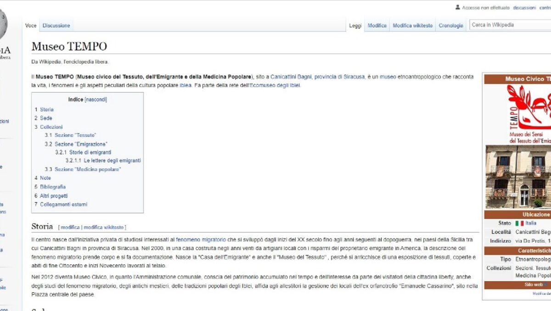Screen dimensions: 551x311
Task: Follow the Ecomuseo degli Iblei link
Action: click(x=275, y=85)
